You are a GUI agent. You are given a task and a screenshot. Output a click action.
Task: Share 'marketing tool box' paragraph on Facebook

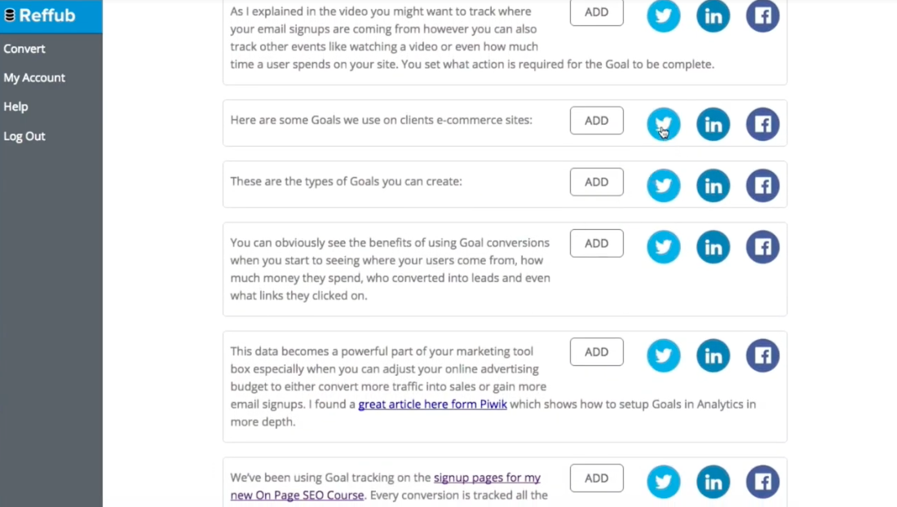pyautogui.click(x=762, y=355)
